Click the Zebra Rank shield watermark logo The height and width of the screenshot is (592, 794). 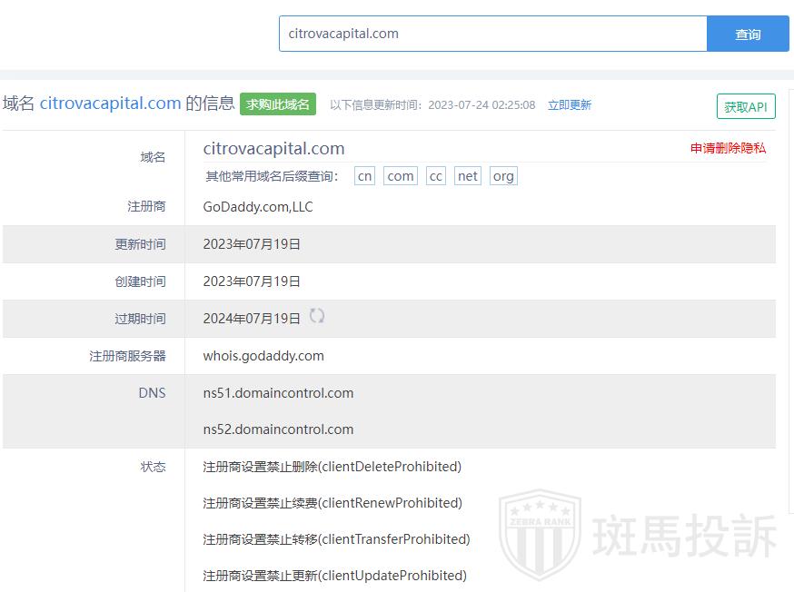[x=540, y=534]
